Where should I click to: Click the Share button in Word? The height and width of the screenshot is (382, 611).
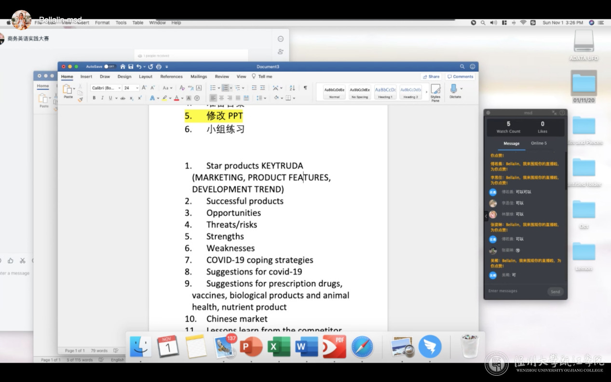coord(431,77)
